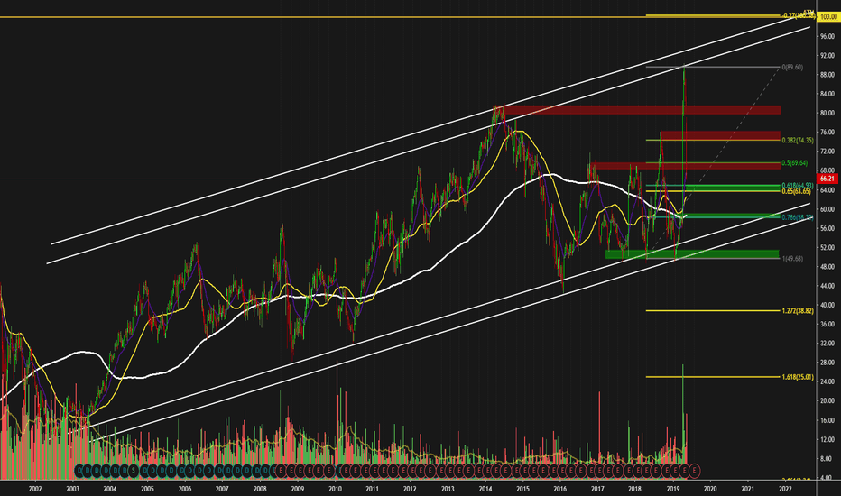Click the 32.00 price axis label

[x=827, y=344]
